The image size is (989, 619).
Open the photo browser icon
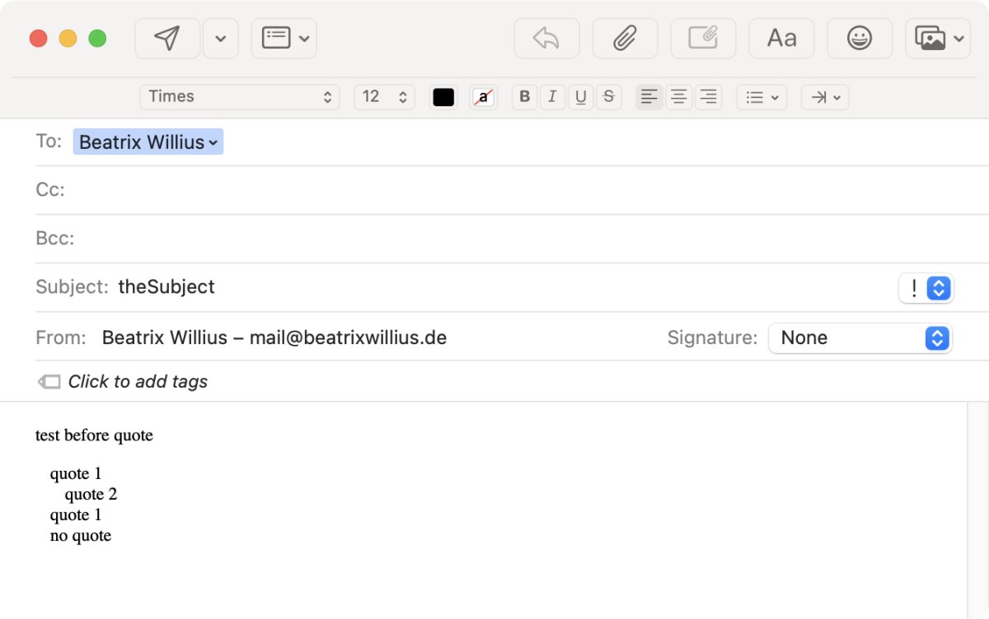tap(930, 39)
